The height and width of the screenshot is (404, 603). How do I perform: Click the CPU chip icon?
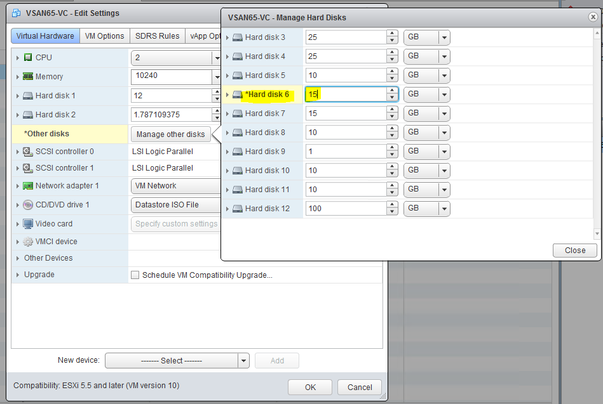[28, 57]
